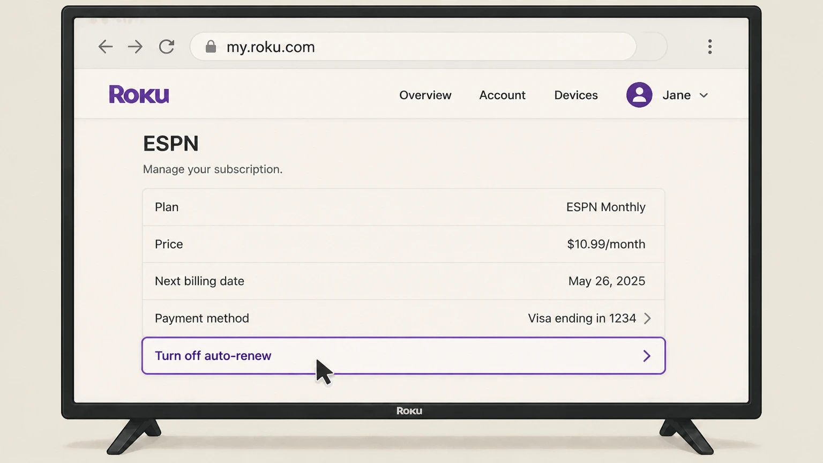
Task: Click the chevron beside Visa ending in 1234
Action: coord(647,318)
